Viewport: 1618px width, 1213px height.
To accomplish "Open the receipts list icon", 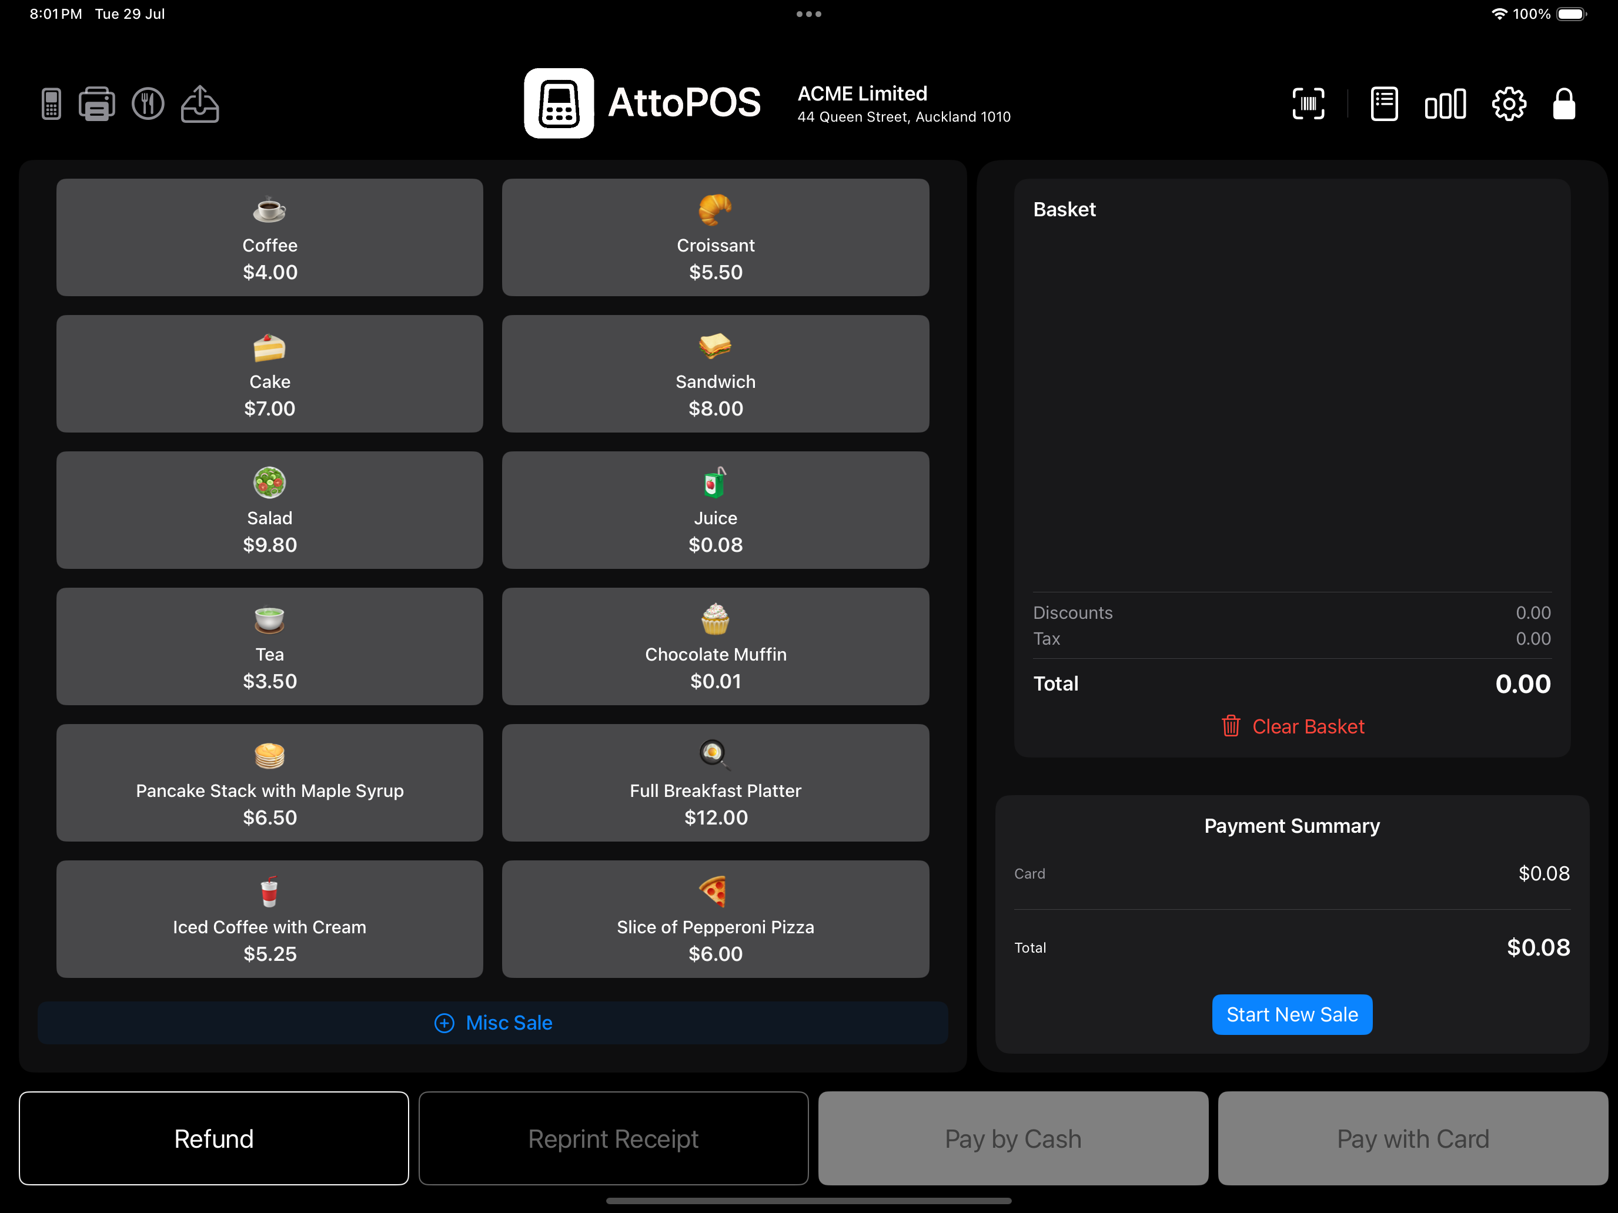I will [1384, 104].
